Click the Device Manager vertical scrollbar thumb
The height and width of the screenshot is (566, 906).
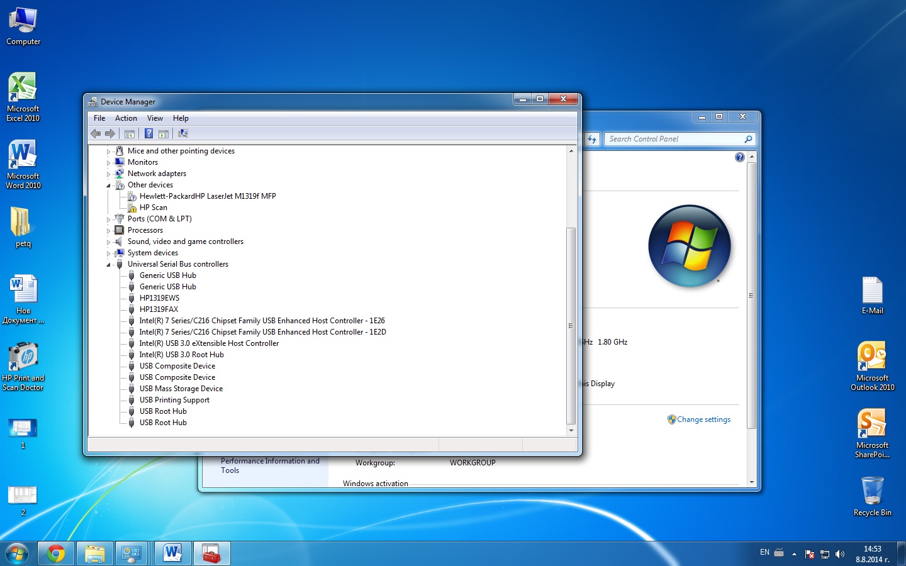coord(571,325)
